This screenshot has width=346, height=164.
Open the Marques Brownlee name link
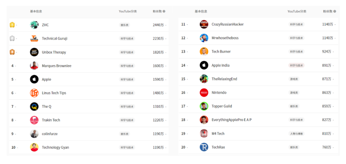click(x=57, y=66)
